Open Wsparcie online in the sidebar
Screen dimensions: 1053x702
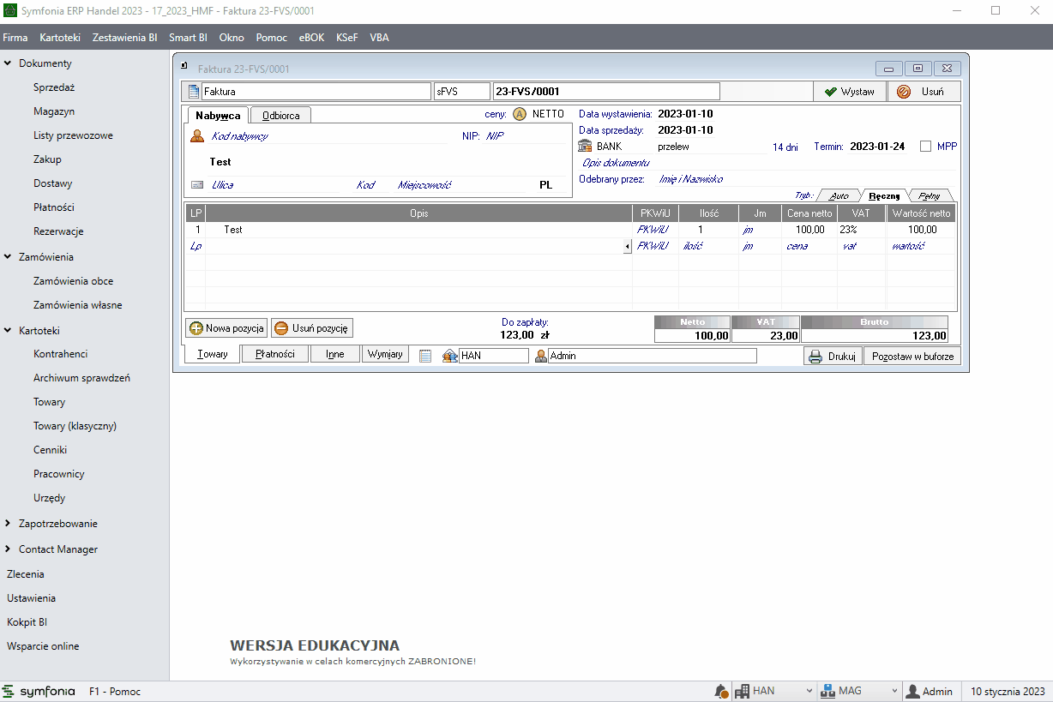click(43, 646)
